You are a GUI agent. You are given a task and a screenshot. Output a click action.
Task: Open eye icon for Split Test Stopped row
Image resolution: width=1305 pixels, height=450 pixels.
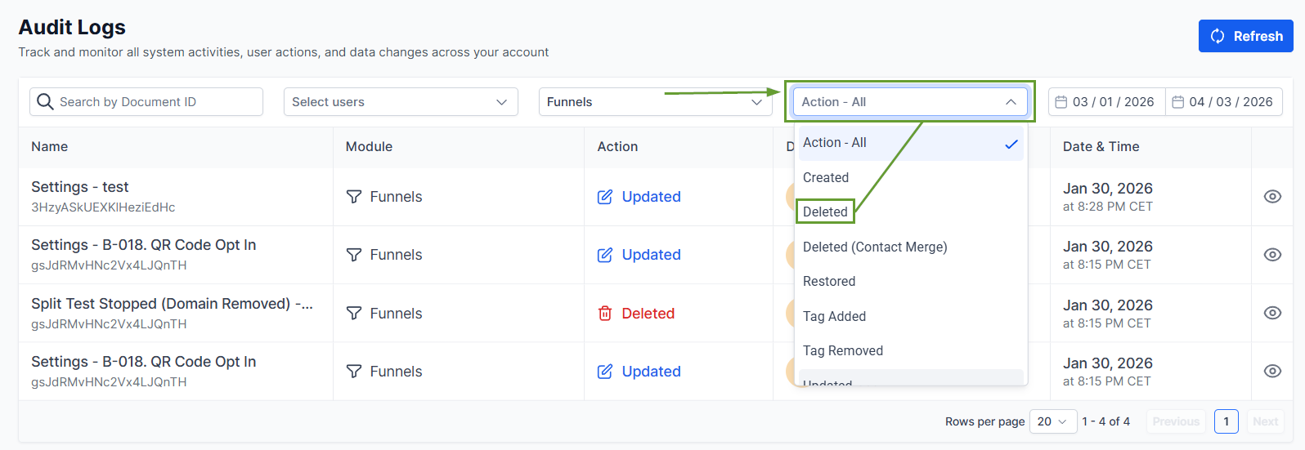[x=1271, y=313]
